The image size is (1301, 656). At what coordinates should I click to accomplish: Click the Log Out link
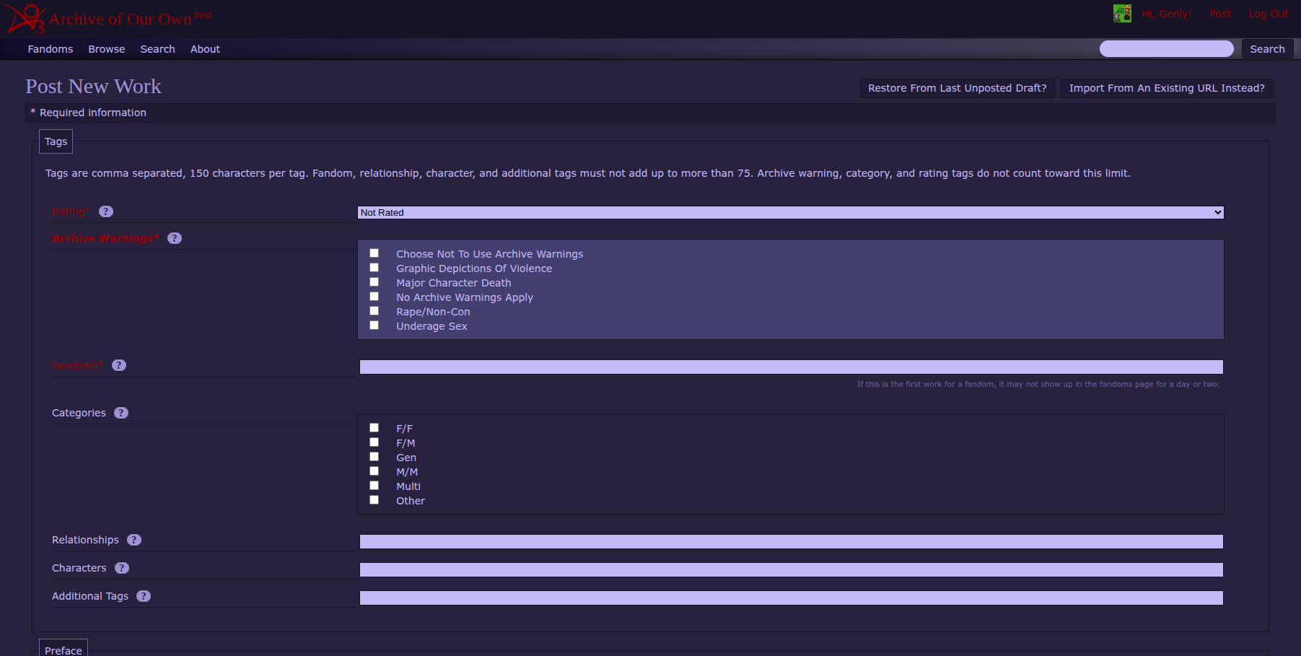click(1268, 14)
